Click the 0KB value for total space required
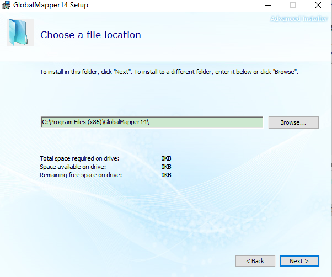This screenshot has height=277, width=332. [166, 158]
